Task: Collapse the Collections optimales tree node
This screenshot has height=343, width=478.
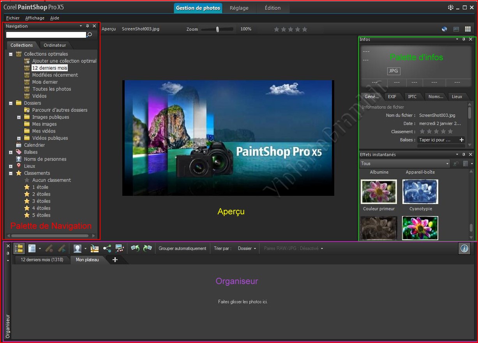Action: pyautogui.click(x=11, y=54)
